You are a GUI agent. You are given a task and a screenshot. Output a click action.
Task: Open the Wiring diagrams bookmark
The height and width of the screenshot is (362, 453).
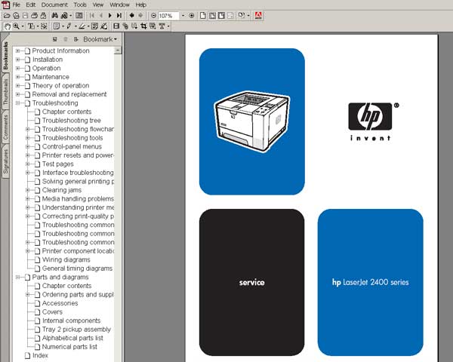(66, 259)
